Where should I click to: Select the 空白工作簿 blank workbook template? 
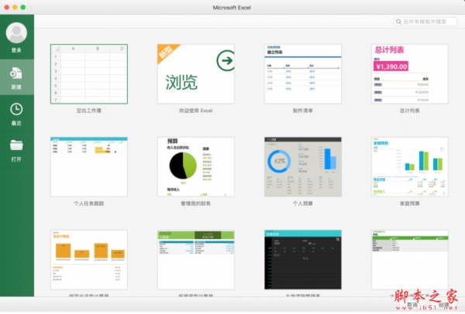click(x=89, y=74)
